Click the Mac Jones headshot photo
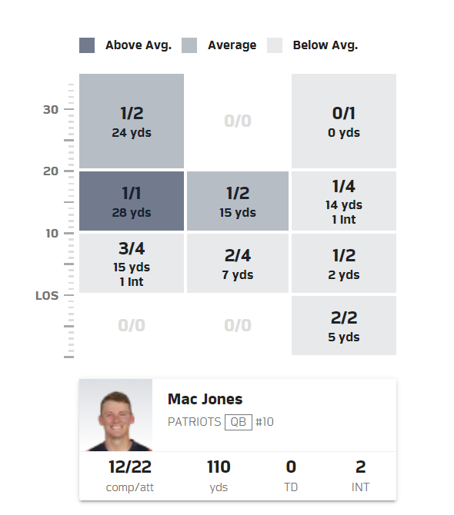This screenshot has height=515, width=454. 115,415
